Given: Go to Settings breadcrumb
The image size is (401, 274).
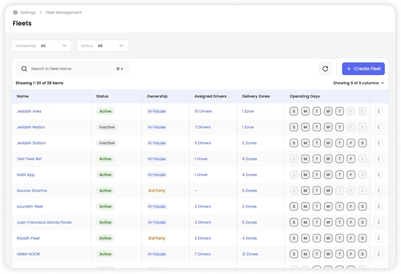Looking at the screenshot, I should (28, 12).
